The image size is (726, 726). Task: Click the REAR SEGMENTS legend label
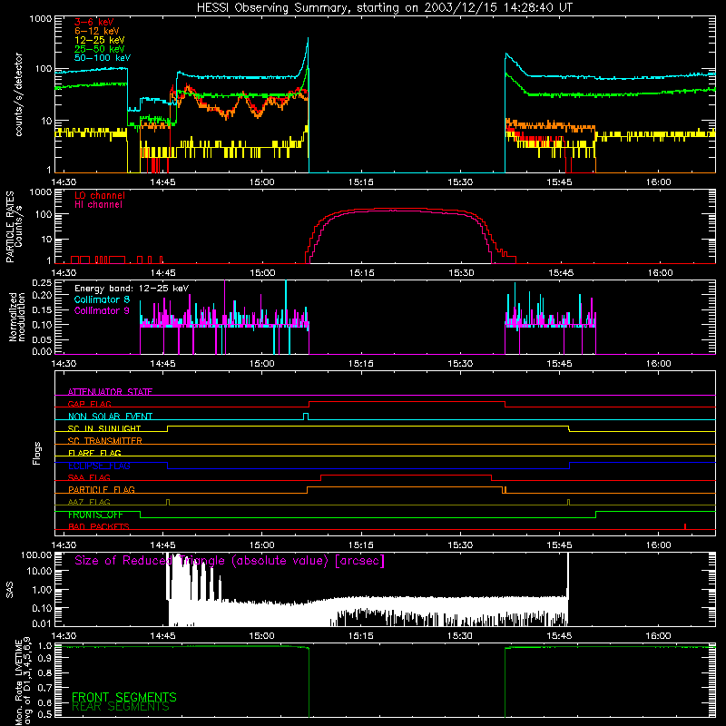(x=121, y=707)
